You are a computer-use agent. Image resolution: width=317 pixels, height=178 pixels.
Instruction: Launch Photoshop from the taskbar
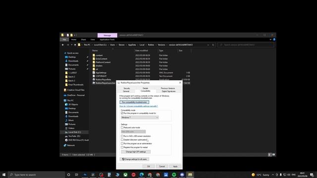click(85, 175)
